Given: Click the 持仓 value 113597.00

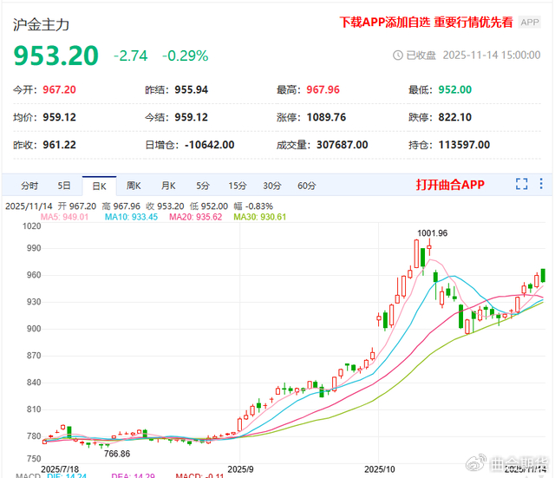Looking at the screenshot, I should (465, 145).
